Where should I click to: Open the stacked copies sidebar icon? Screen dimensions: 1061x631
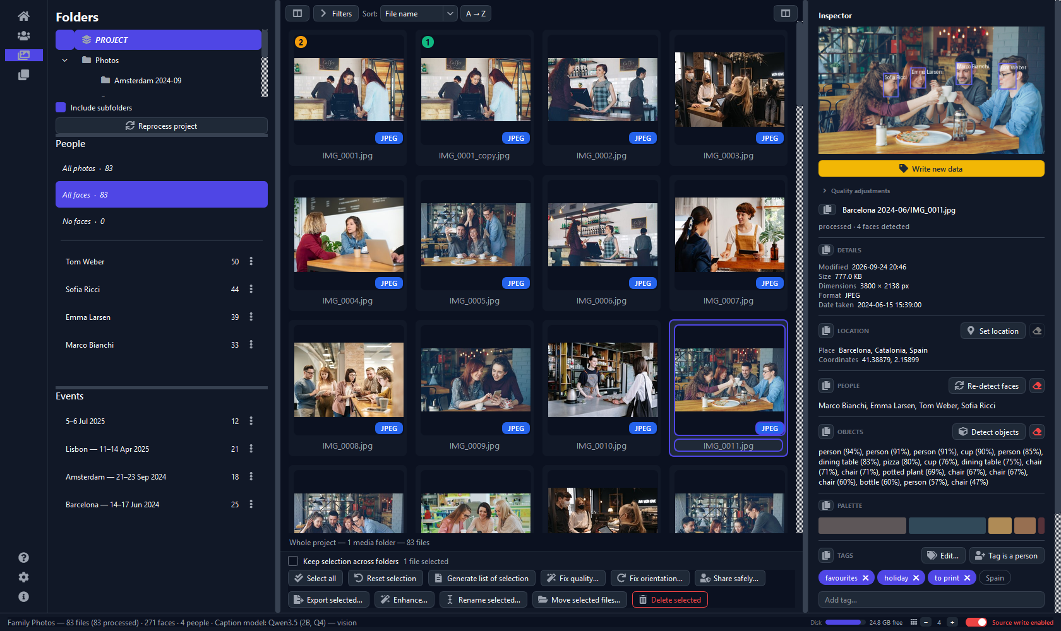tap(23, 75)
